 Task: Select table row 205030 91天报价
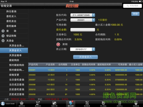click(86, 94)
